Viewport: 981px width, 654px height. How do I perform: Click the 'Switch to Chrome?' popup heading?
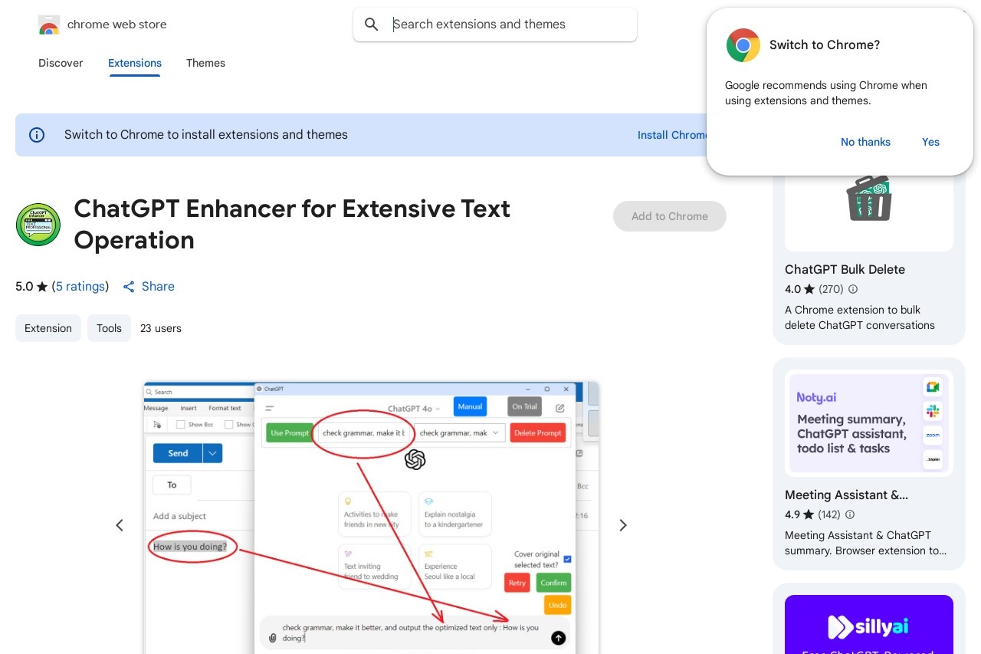coord(825,45)
